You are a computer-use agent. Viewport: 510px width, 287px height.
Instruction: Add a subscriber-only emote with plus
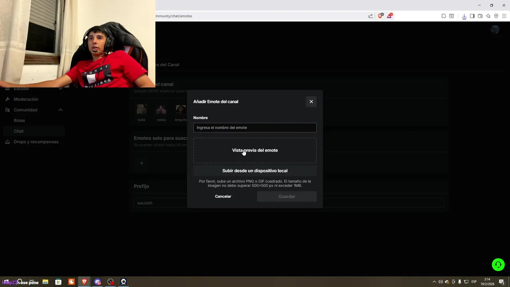tap(141, 163)
